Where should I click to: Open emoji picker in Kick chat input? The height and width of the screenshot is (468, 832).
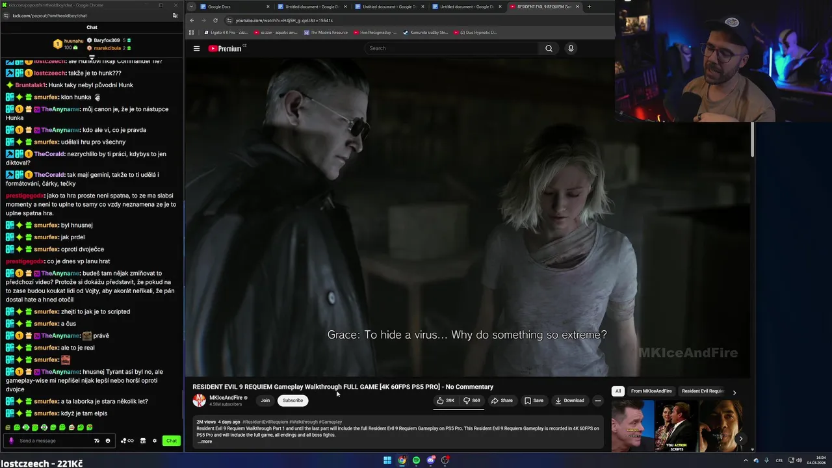[108, 441]
